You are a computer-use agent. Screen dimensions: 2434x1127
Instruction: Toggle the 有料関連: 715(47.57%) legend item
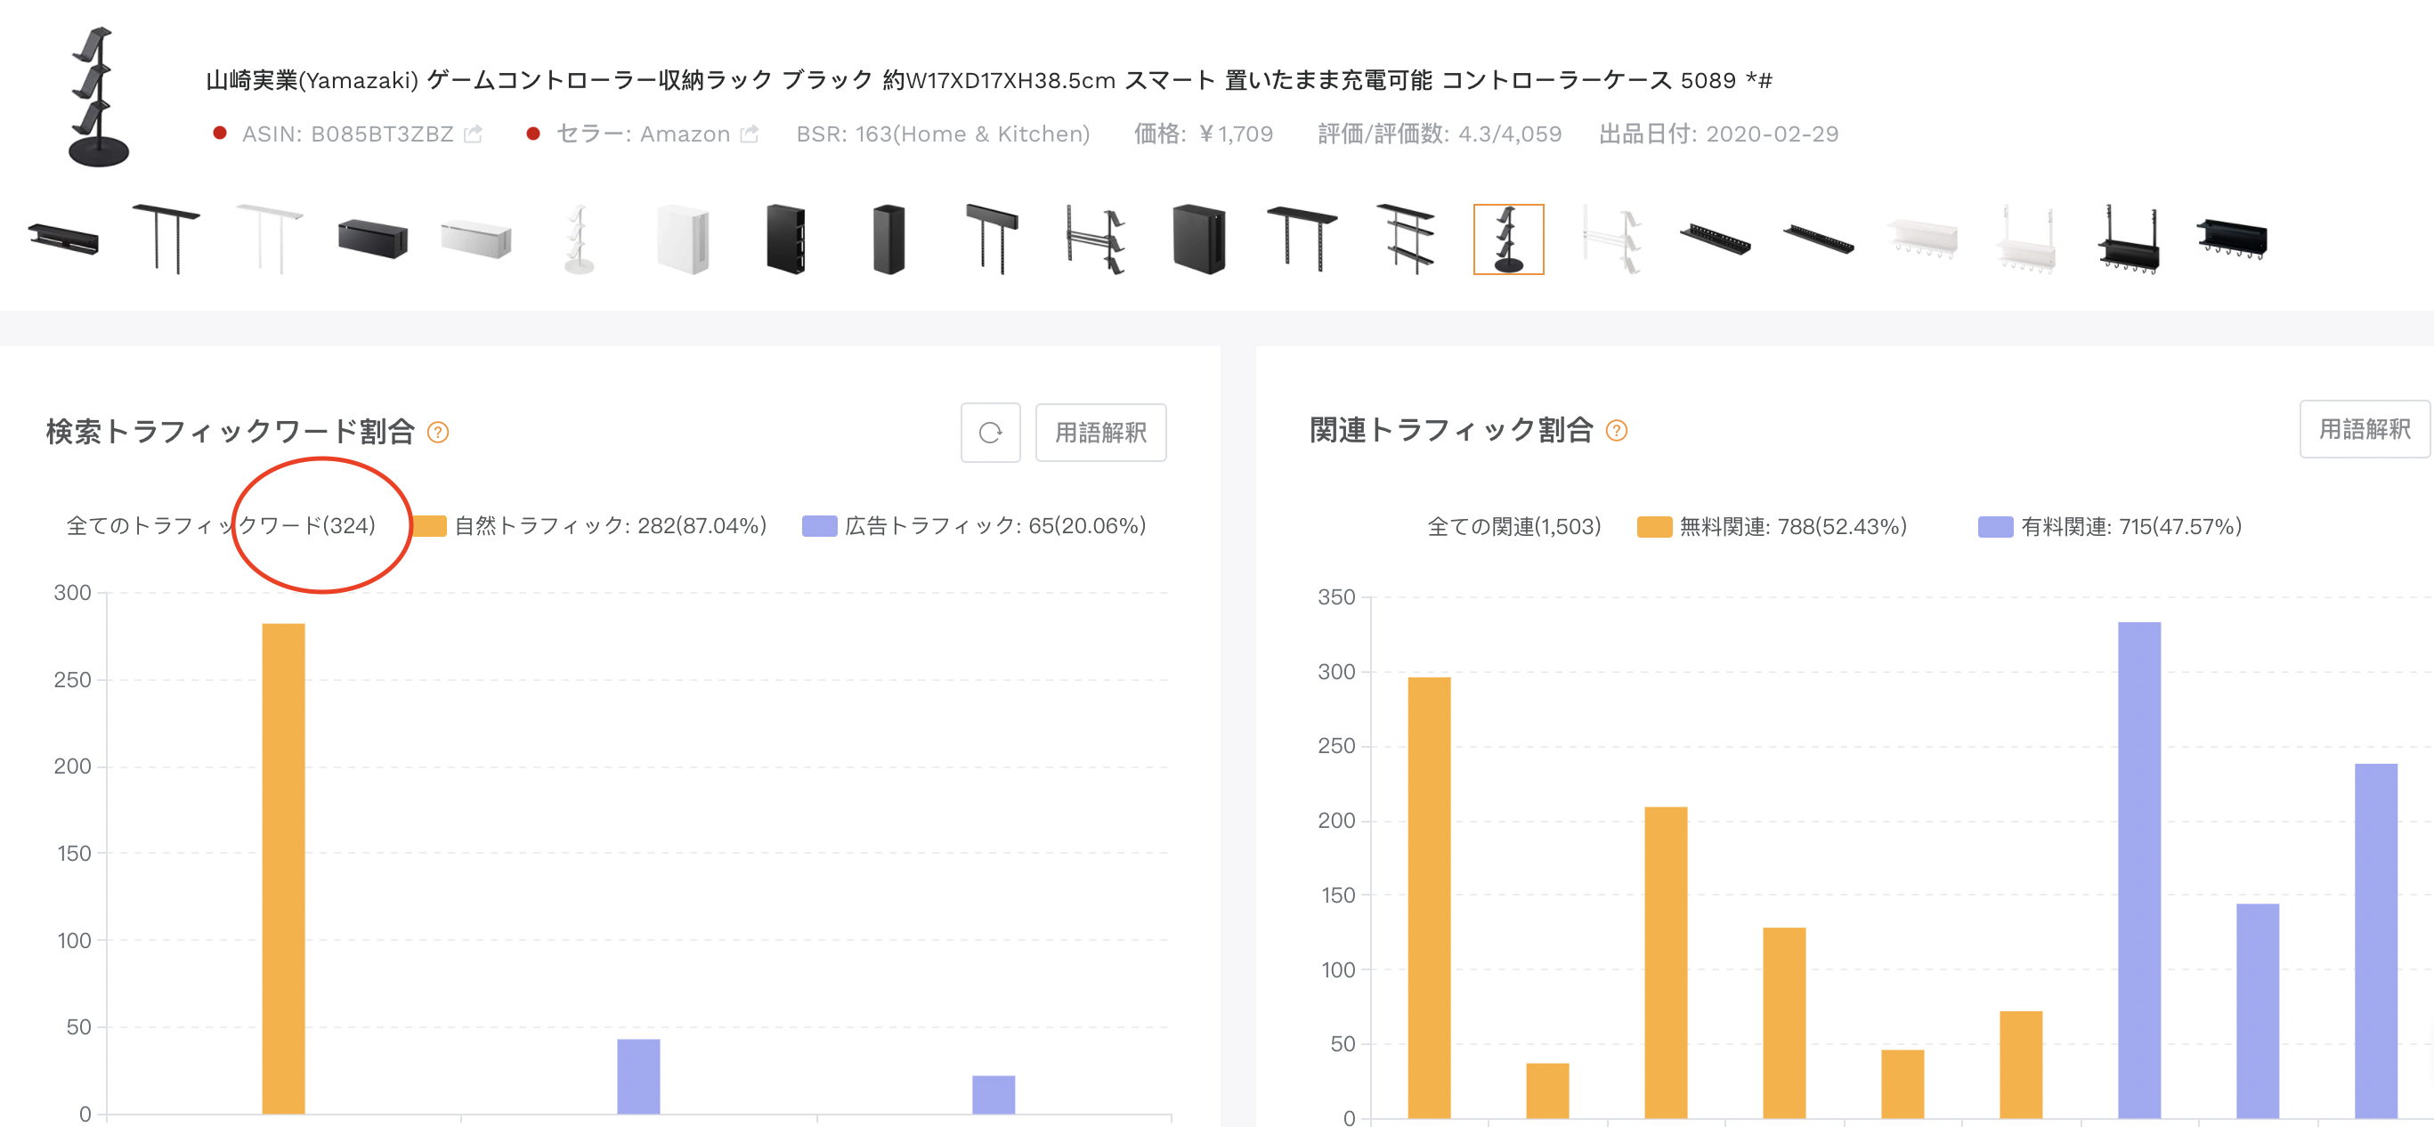[2110, 527]
